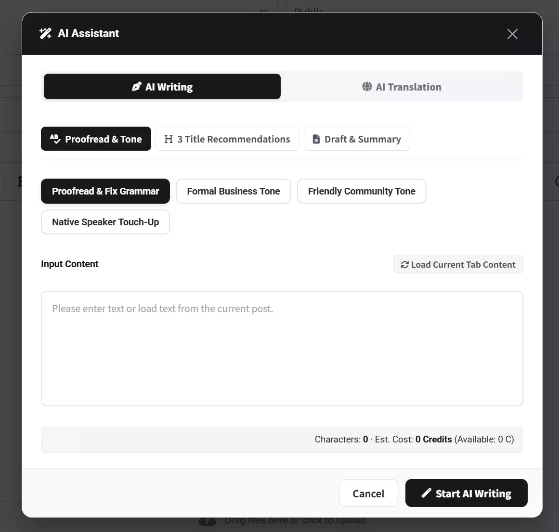Click the globe icon in AI Translation

367,87
